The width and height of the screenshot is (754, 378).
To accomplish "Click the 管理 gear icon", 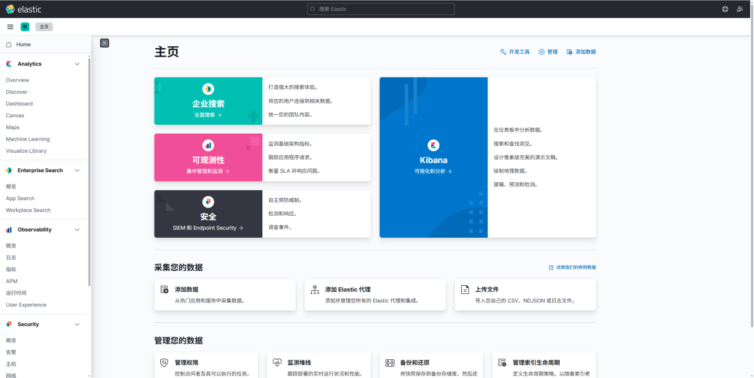I will click(x=542, y=52).
